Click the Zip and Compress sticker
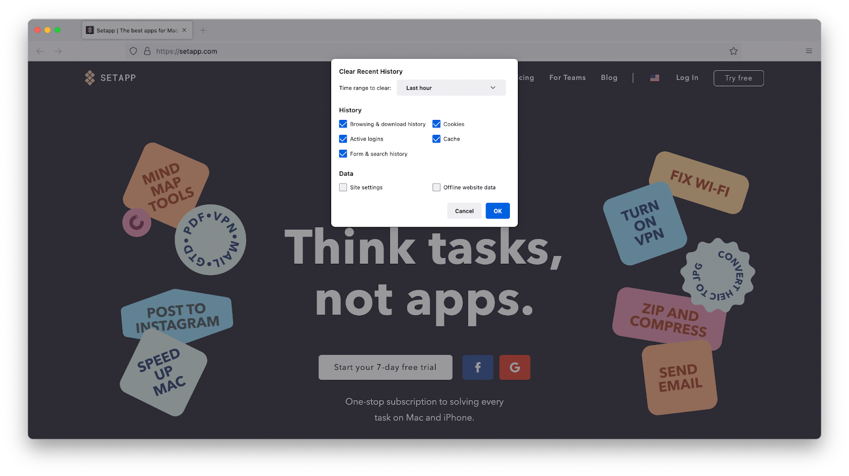849x476 pixels. point(668,318)
